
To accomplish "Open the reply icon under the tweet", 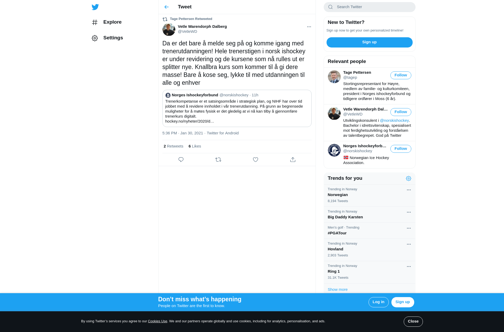I will point(181,160).
